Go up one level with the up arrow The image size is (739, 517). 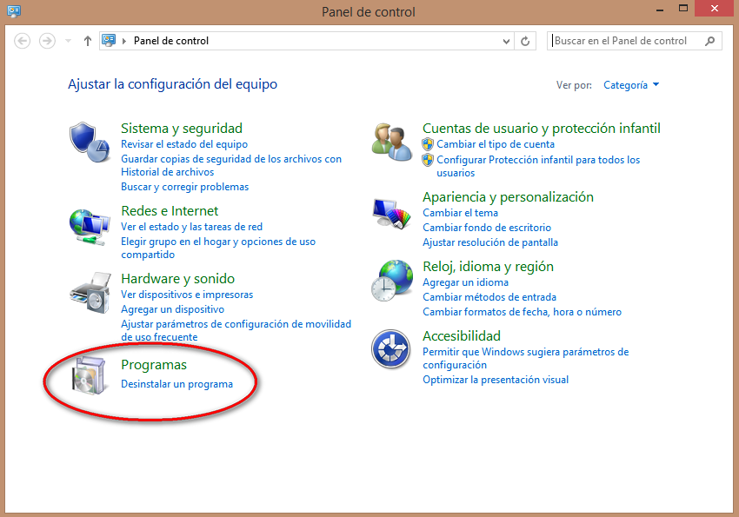87,41
